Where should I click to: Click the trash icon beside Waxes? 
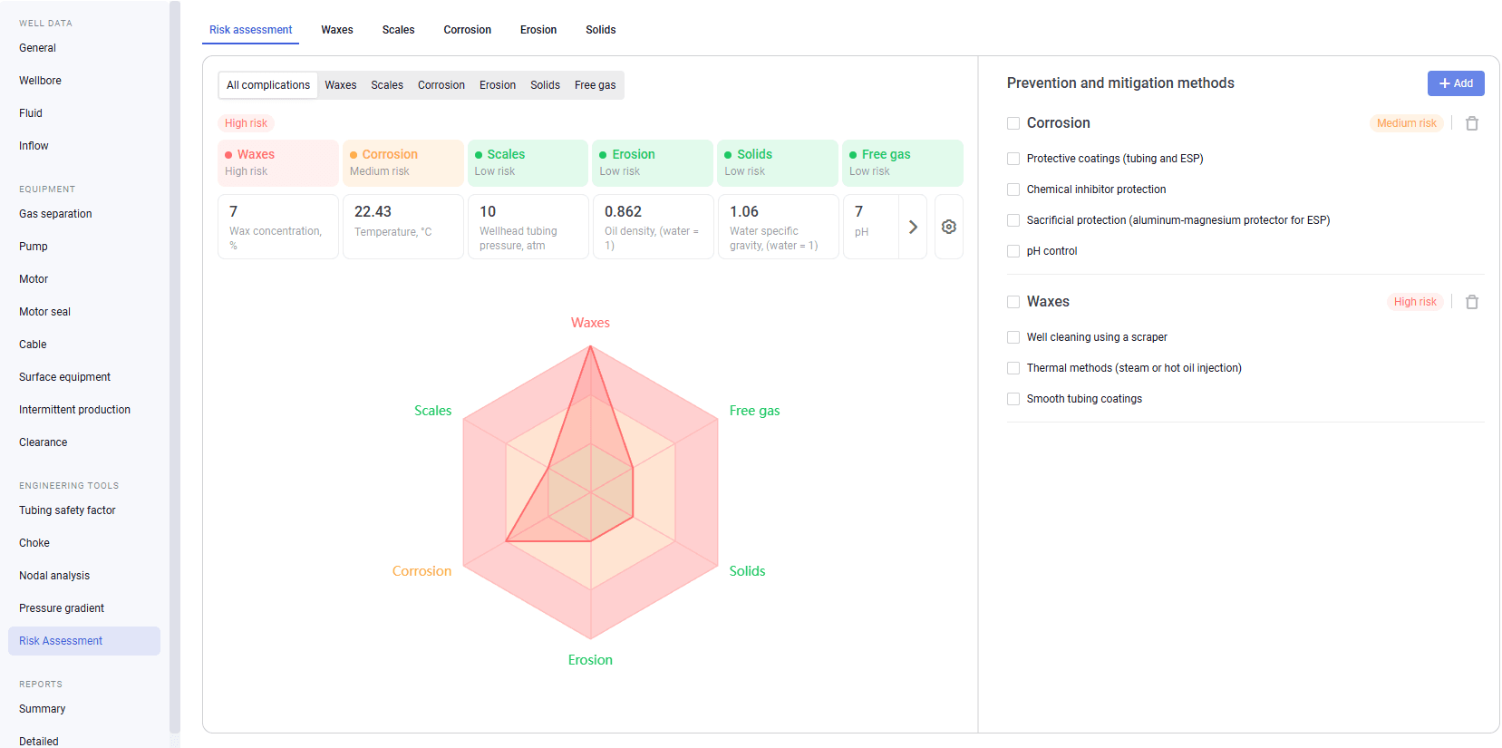coord(1471,302)
